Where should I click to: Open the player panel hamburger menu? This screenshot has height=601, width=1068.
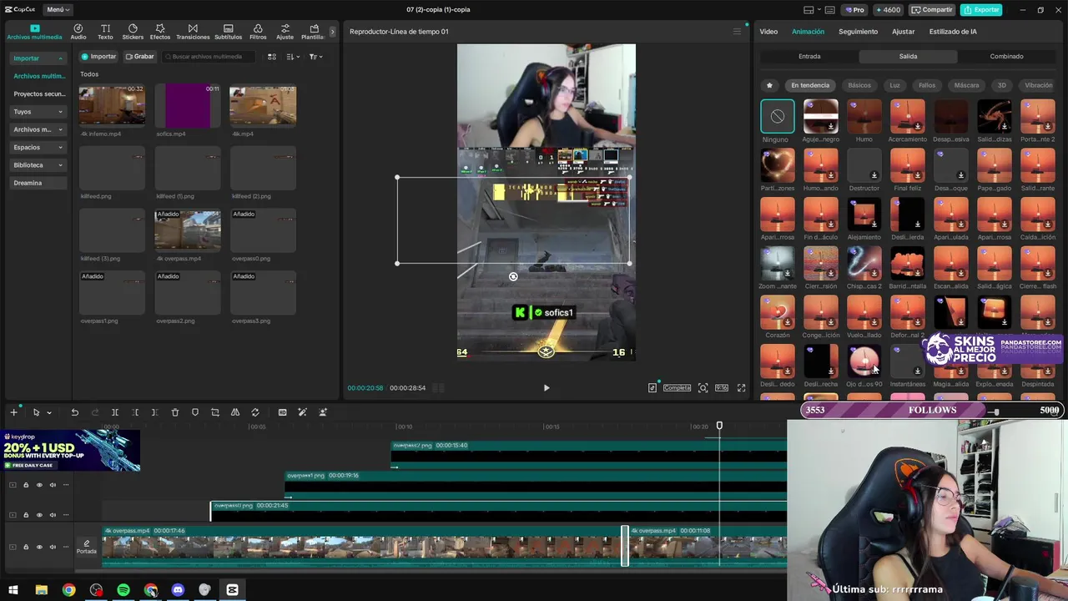click(x=737, y=32)
